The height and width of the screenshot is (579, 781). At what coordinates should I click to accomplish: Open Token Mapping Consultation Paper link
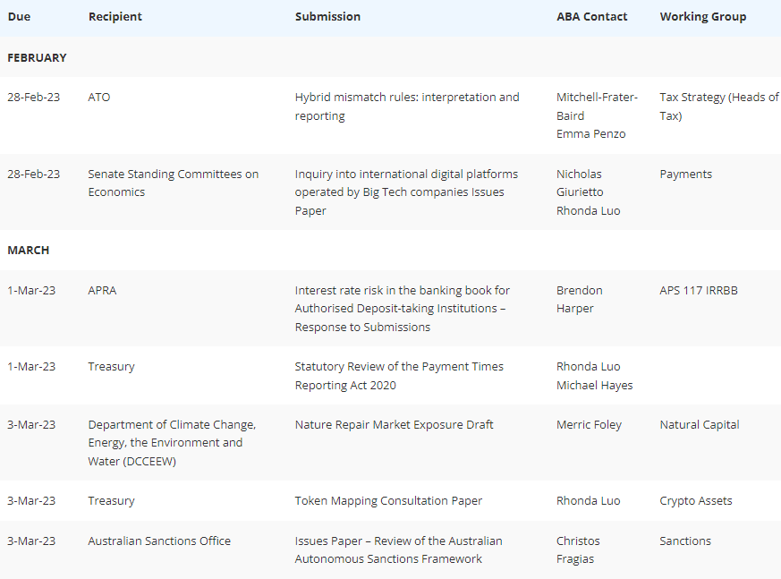pyautogui.click(x=388, y=501)
